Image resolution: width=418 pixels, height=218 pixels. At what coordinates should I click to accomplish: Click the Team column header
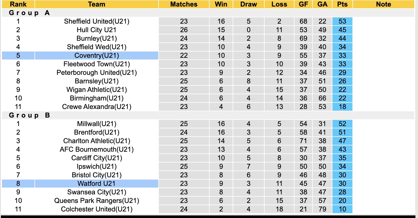coord(97,4)
